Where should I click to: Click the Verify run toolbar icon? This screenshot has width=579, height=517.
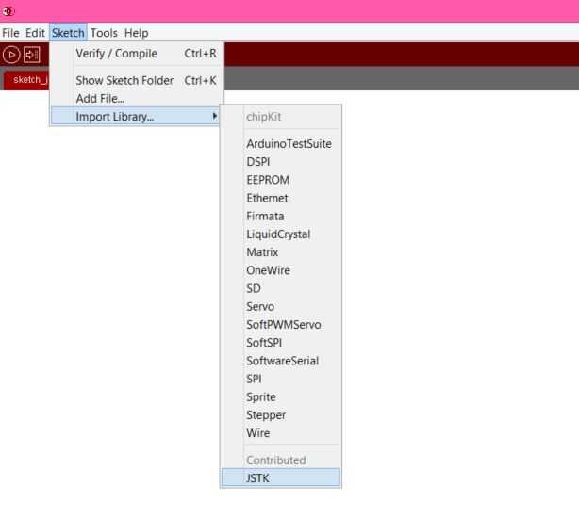(x=11, y=55)
